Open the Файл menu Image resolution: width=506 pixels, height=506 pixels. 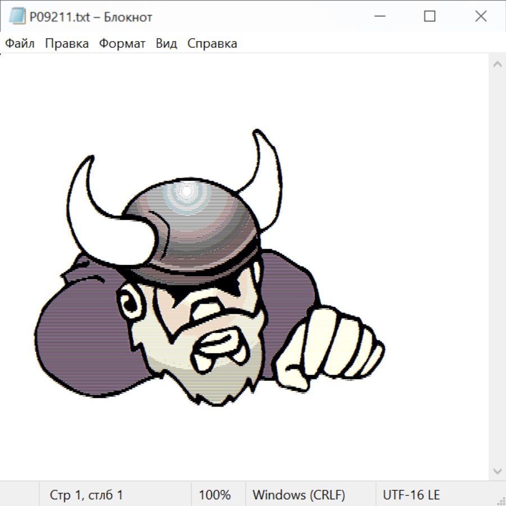click(20, 44)
